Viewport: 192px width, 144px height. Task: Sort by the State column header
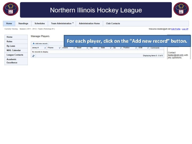click(x=103, y=48)
